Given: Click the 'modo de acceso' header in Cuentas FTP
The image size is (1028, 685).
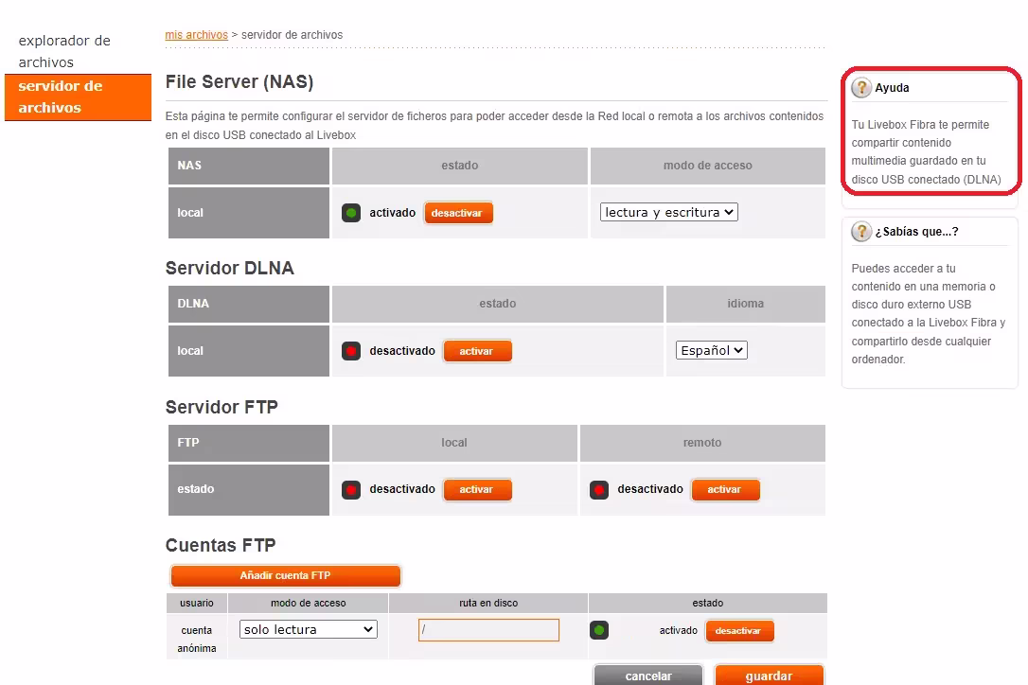Looking at the screenshot, I should pyautogui.click(x=309, y=603).
